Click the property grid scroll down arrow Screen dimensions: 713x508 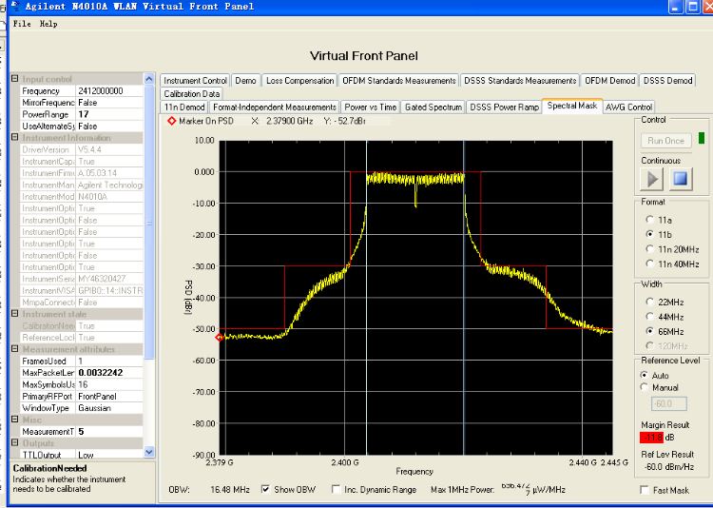149,452
